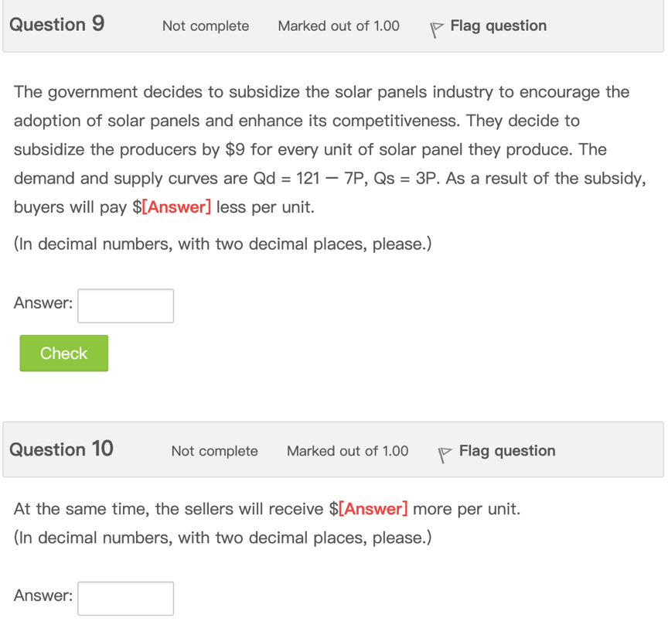The image size is (668, 625).
Task: Select the Question 9 title
Action: [x=56, y=24]
